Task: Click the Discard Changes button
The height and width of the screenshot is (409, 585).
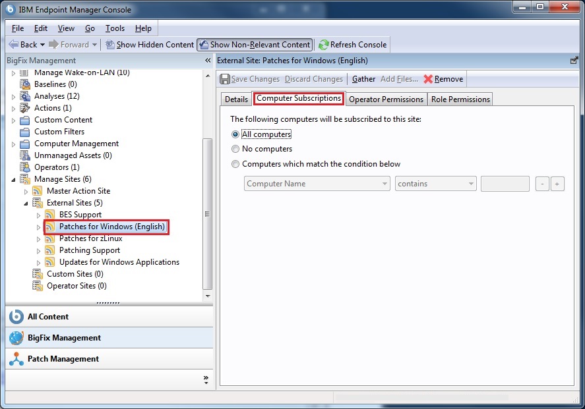Action: click(314, 79)
